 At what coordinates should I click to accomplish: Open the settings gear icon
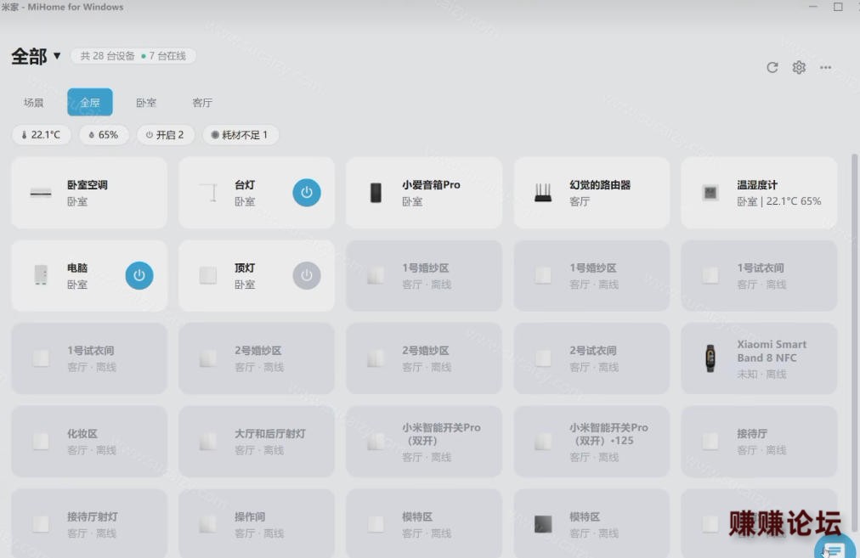pyautogui.click(x=799, y=67)
